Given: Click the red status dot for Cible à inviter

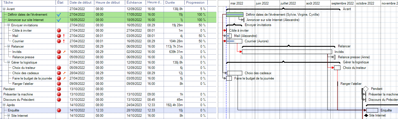Looking at the screenshot, I should 59,31.
